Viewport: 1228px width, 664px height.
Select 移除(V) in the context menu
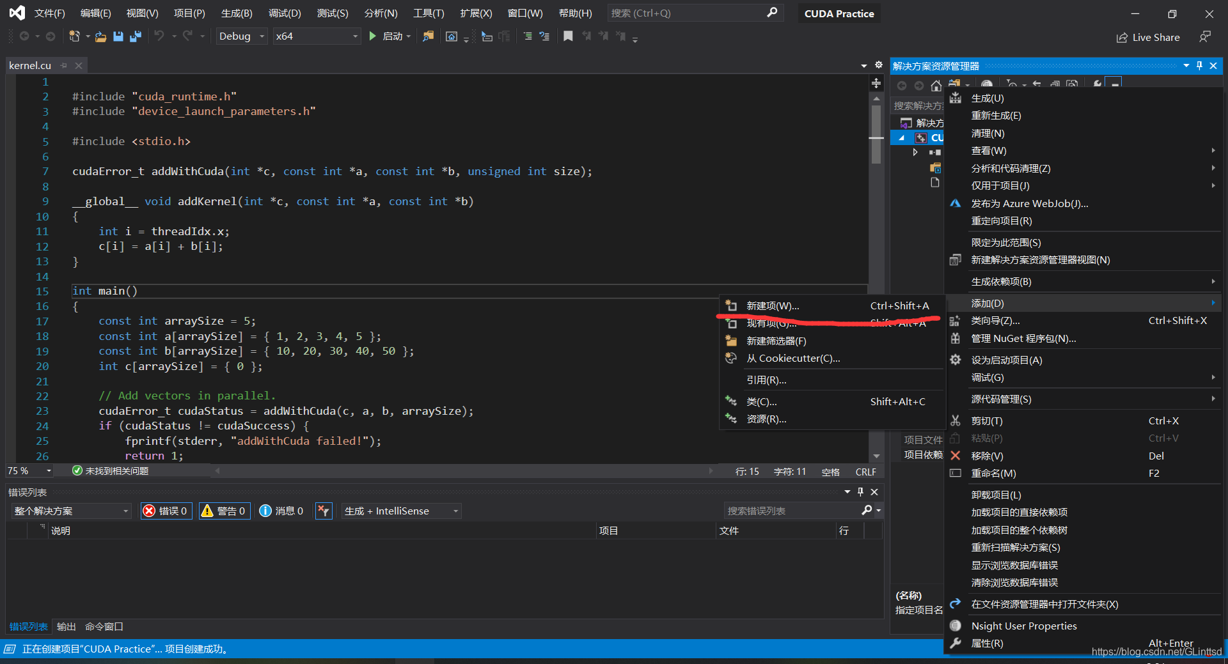click(x=1083, y=456)
